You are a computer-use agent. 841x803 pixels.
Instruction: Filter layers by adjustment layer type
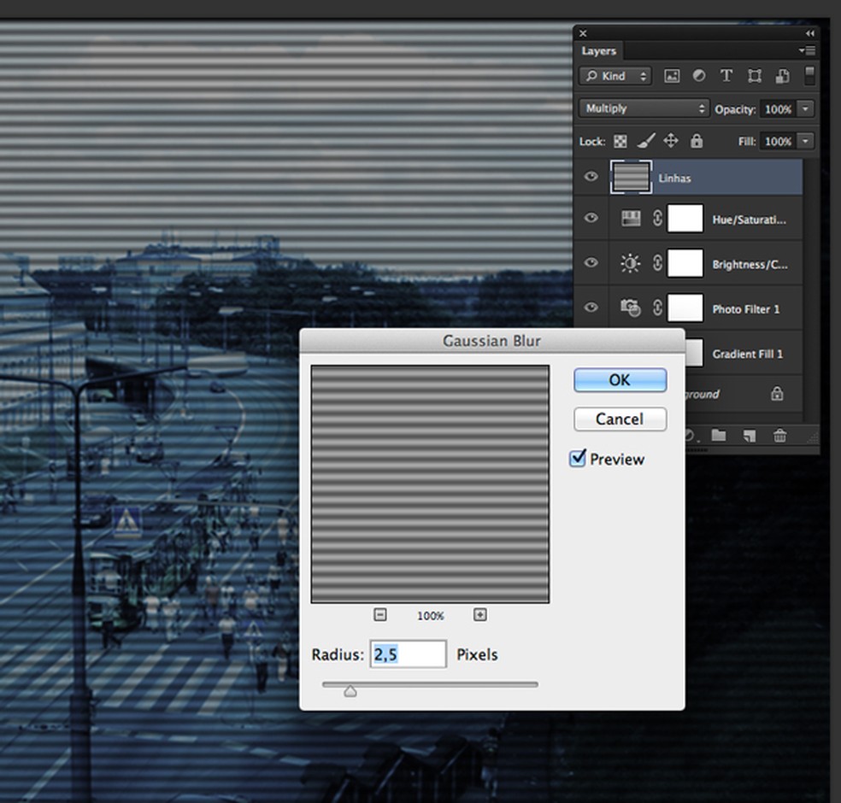pyautogui.click(x=699, y=76)
